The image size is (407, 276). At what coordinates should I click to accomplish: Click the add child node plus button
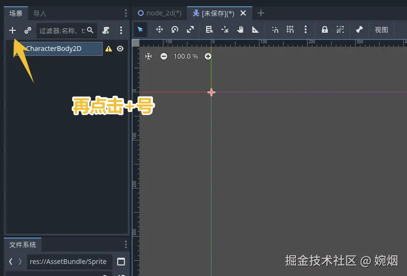click(x=12, y=30)
